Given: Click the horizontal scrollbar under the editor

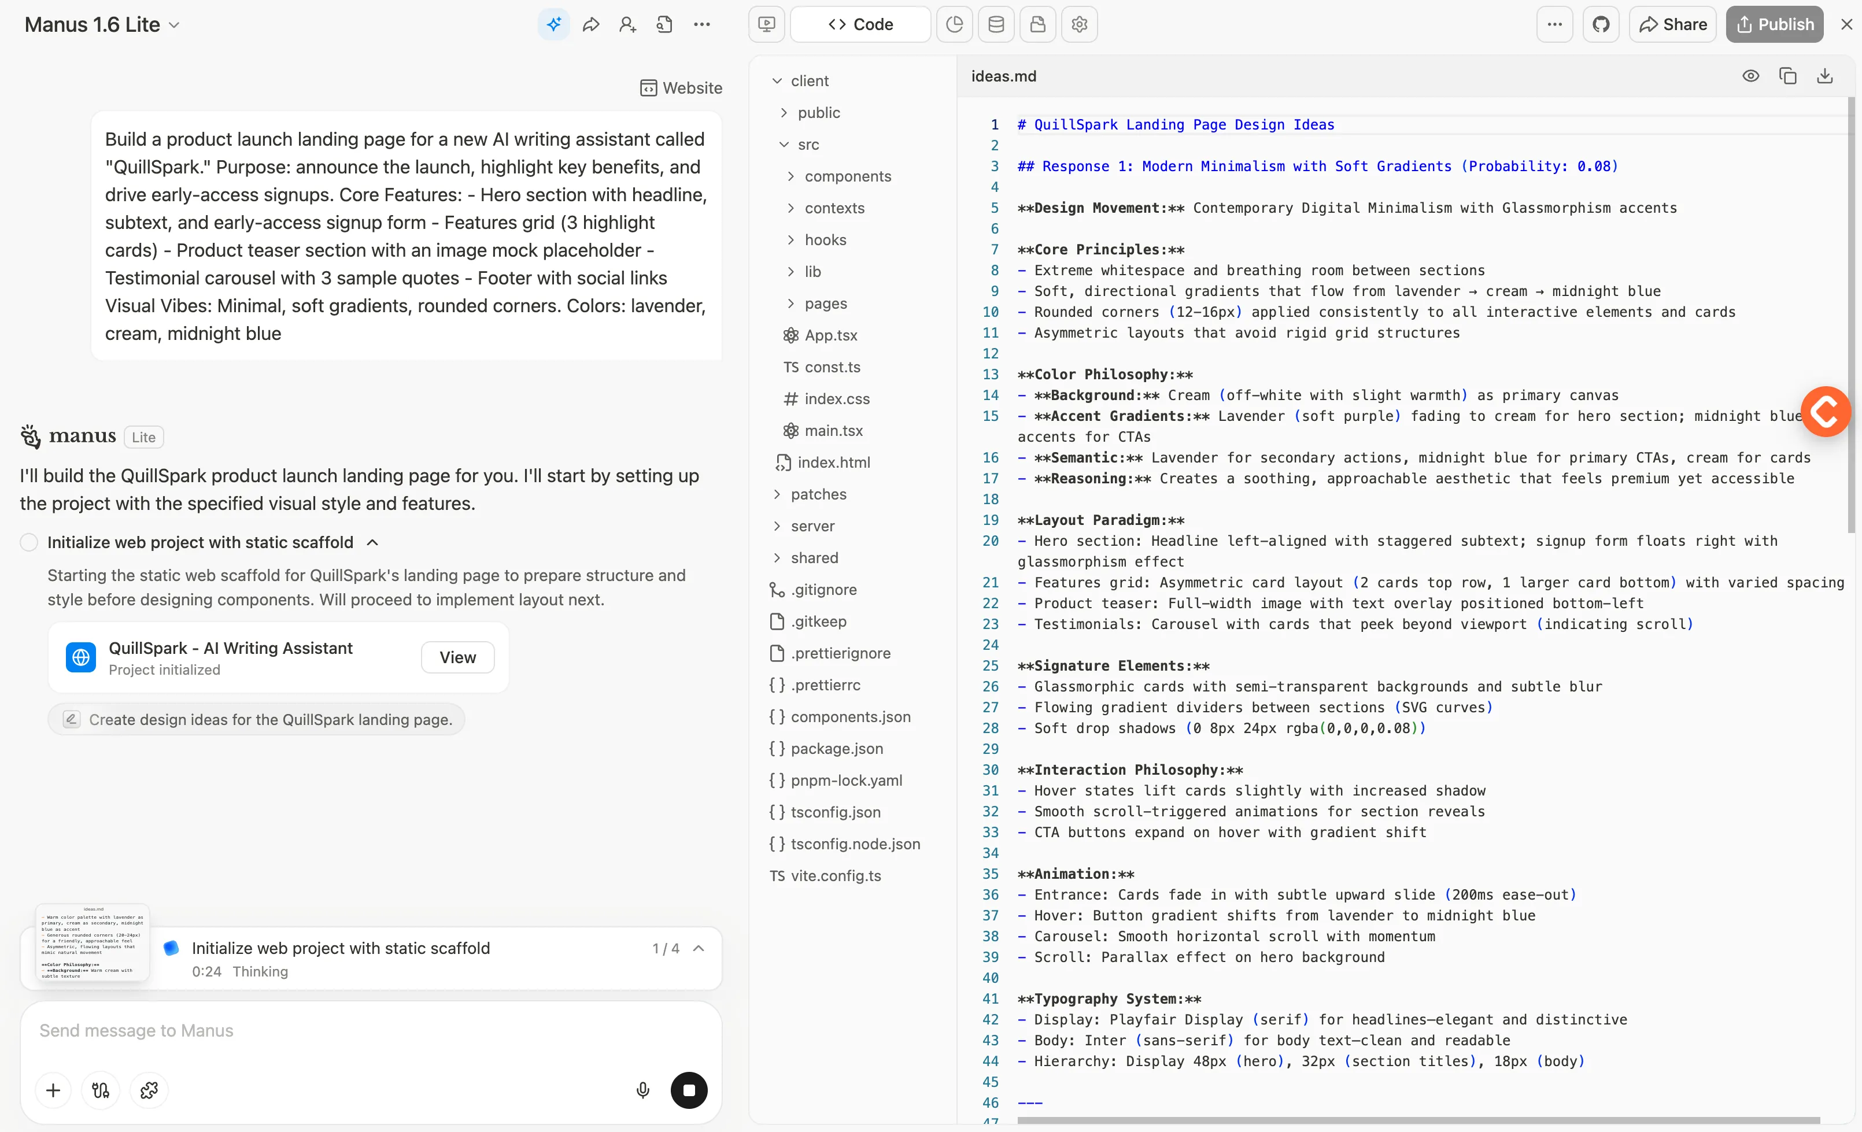Looking at the screenshot, I should click(1418, 1120).
